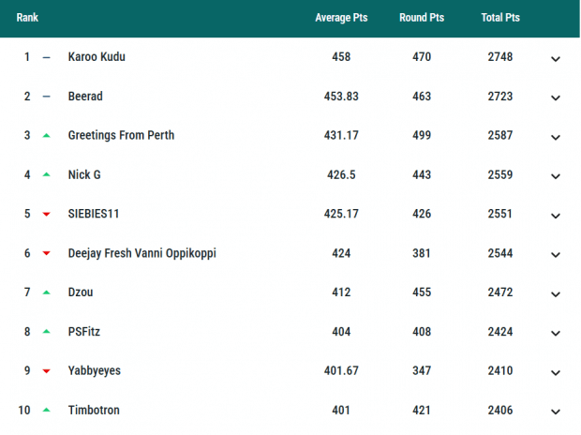Sort by Round Pts column header

pyautogui.click(x=422, y=18)
